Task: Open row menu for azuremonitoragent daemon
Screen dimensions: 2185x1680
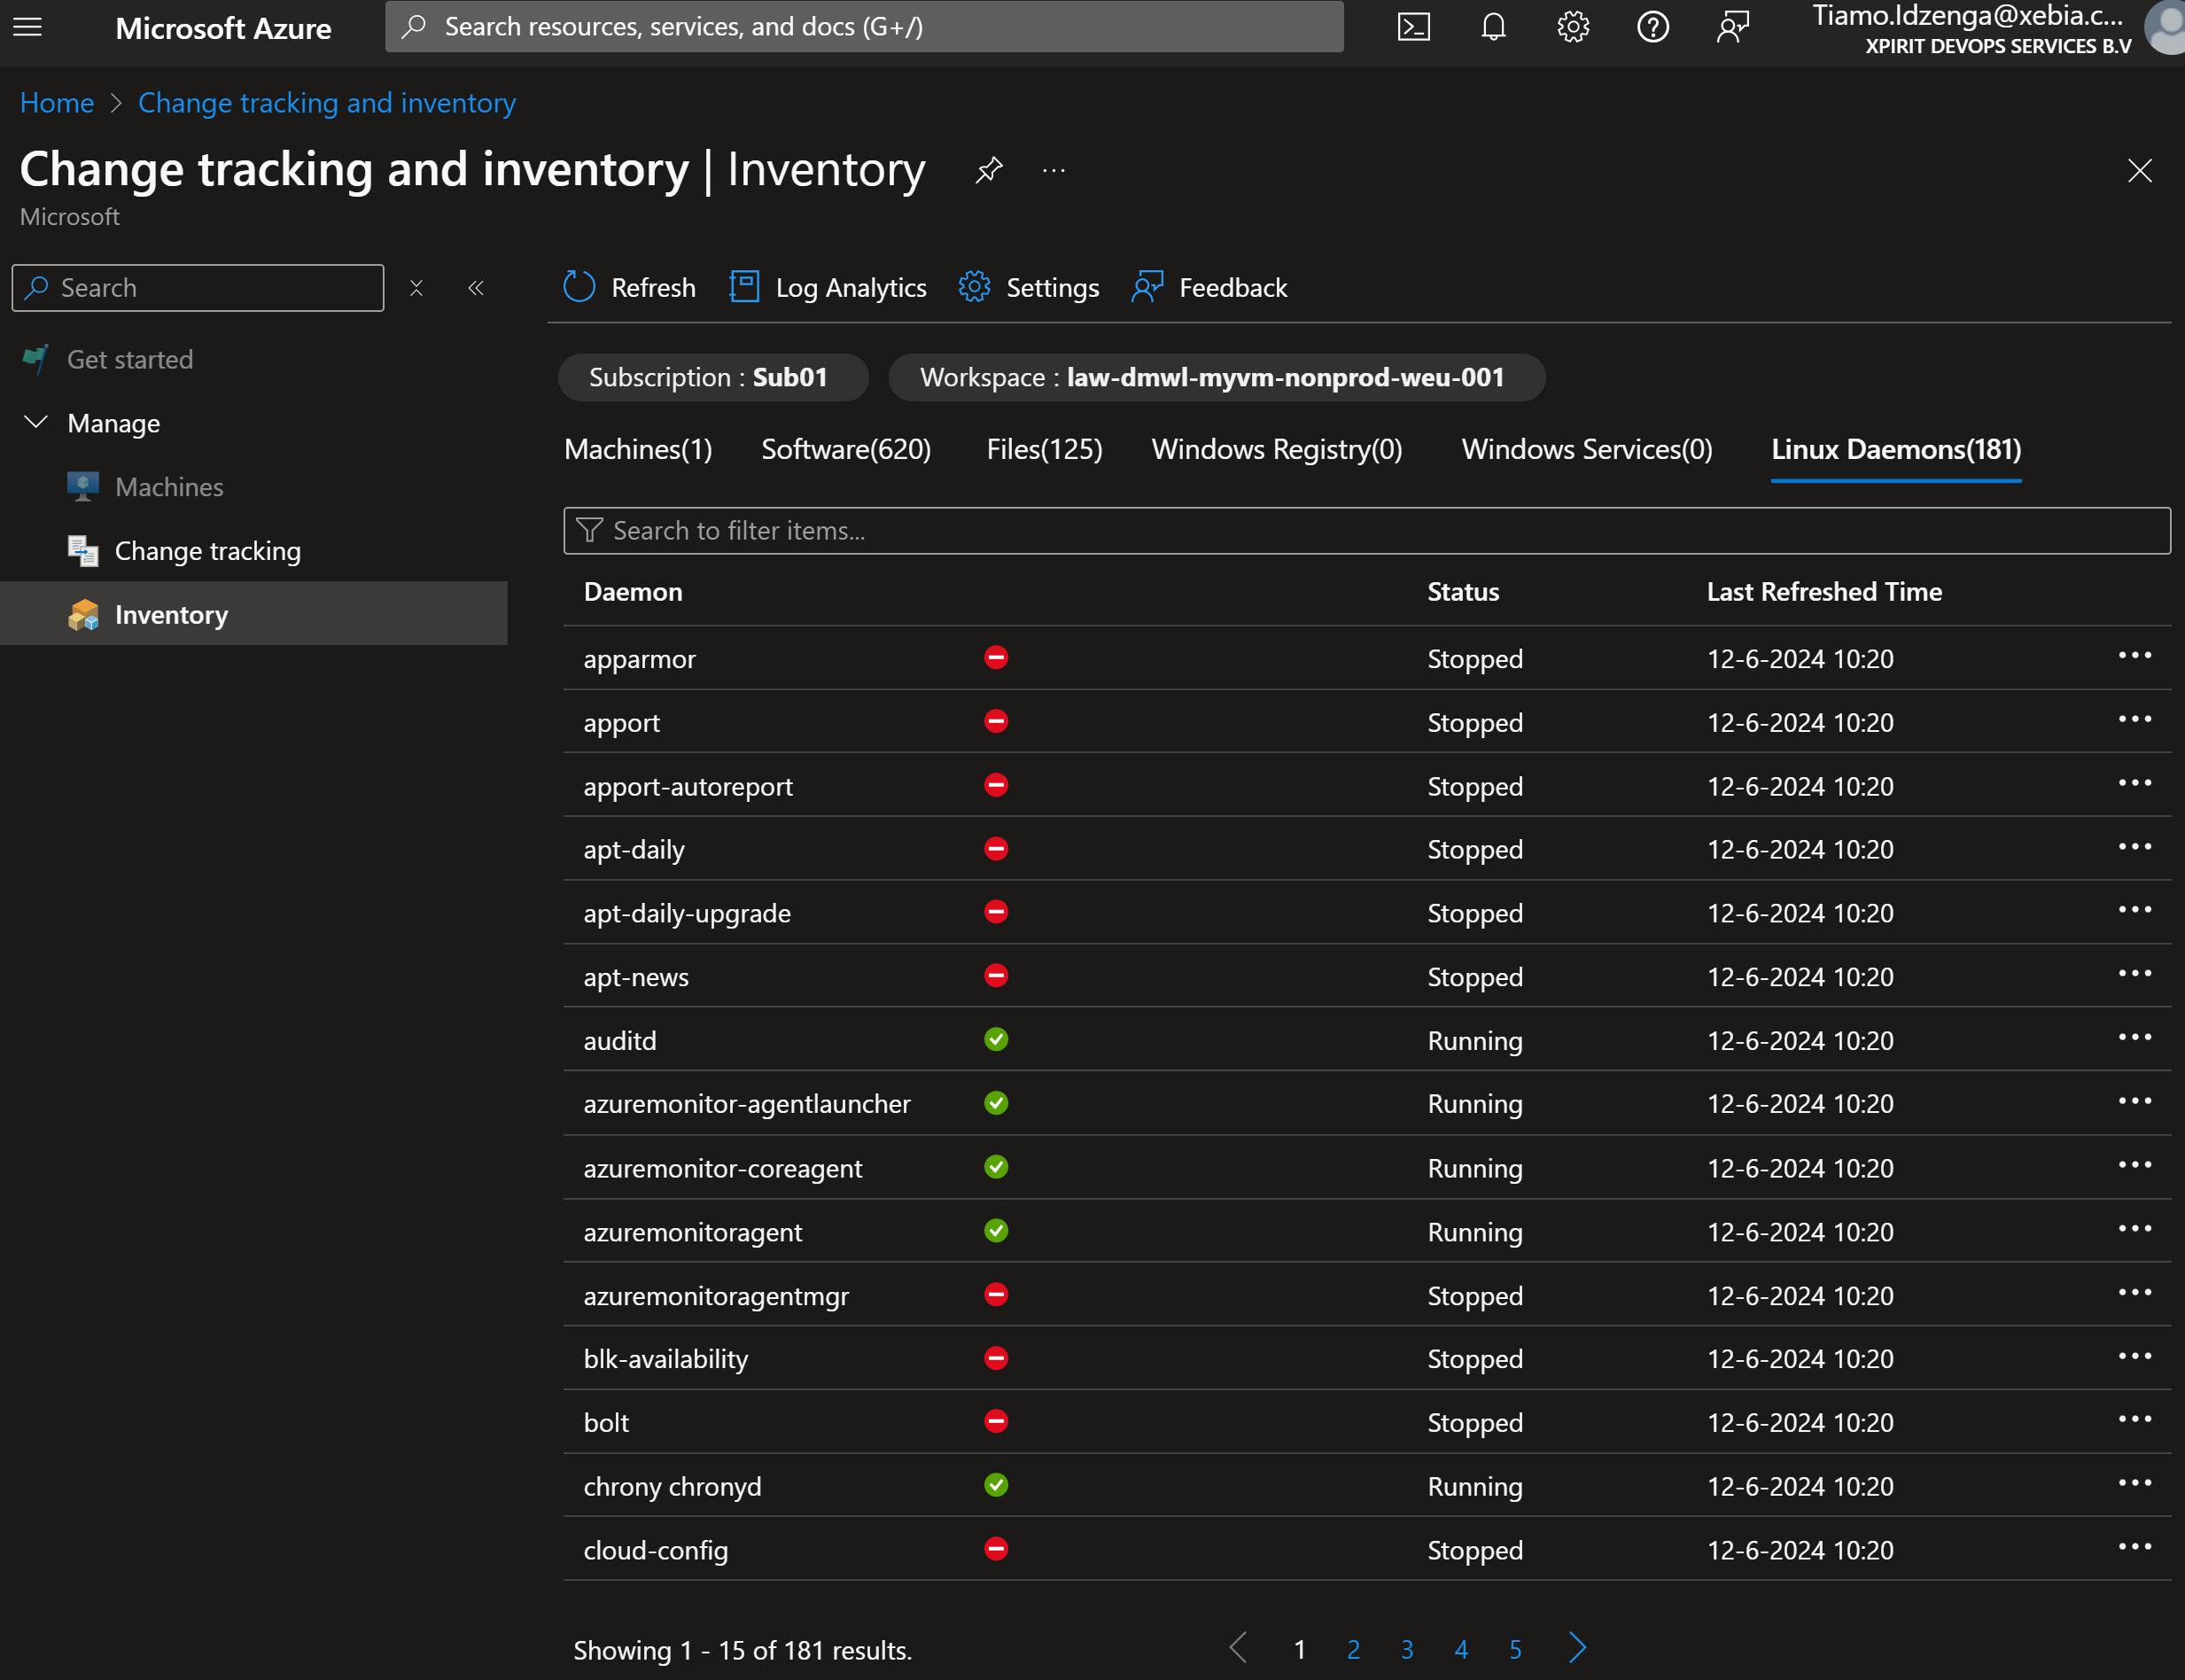Action: (2134, 1229)
